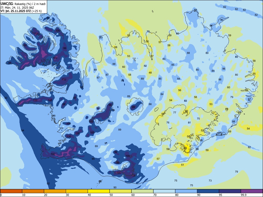Click the purple legend swatch above 99.9
Image resolution: width=263 pixels, height=197 pixels.
pos(252,191)
